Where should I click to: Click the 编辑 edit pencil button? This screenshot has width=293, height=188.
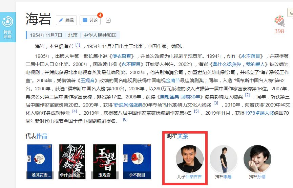pos(66,20)
